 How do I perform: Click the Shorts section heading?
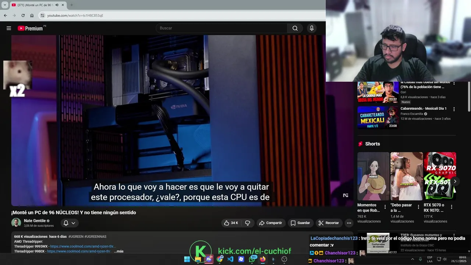(x=372, y=144)
